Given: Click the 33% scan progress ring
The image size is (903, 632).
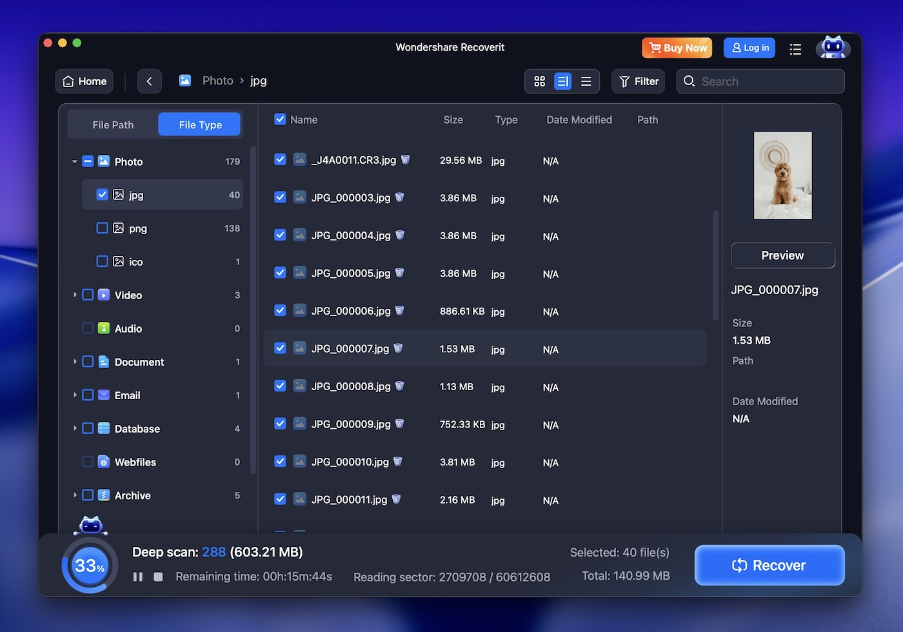Looking at the screenshot, I should [89, 565].
